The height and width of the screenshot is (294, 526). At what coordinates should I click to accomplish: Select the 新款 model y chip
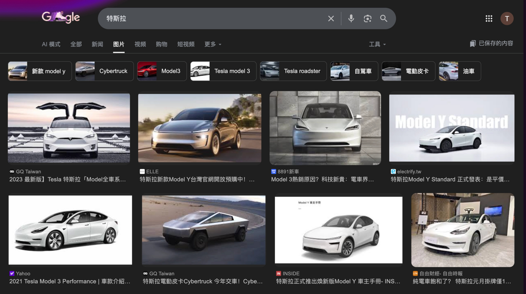(40, 71)
